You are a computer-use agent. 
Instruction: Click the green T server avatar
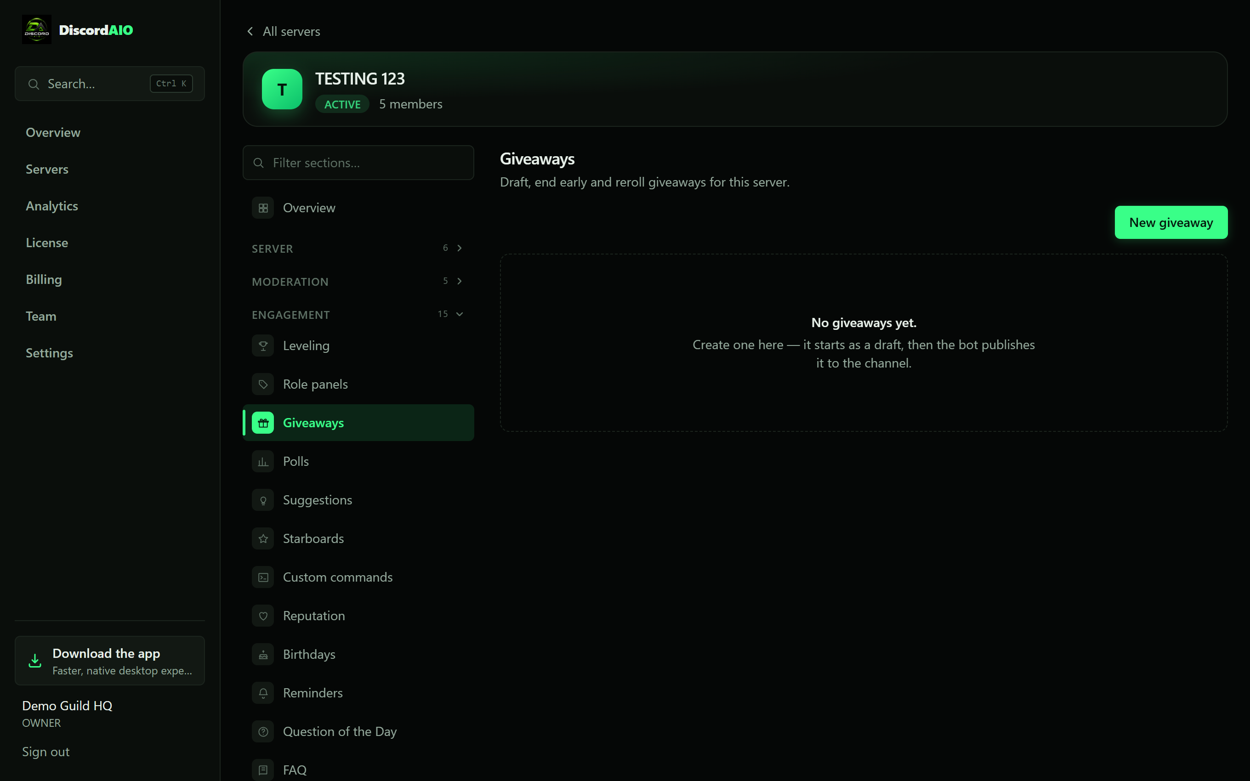(x=282, y=89)
